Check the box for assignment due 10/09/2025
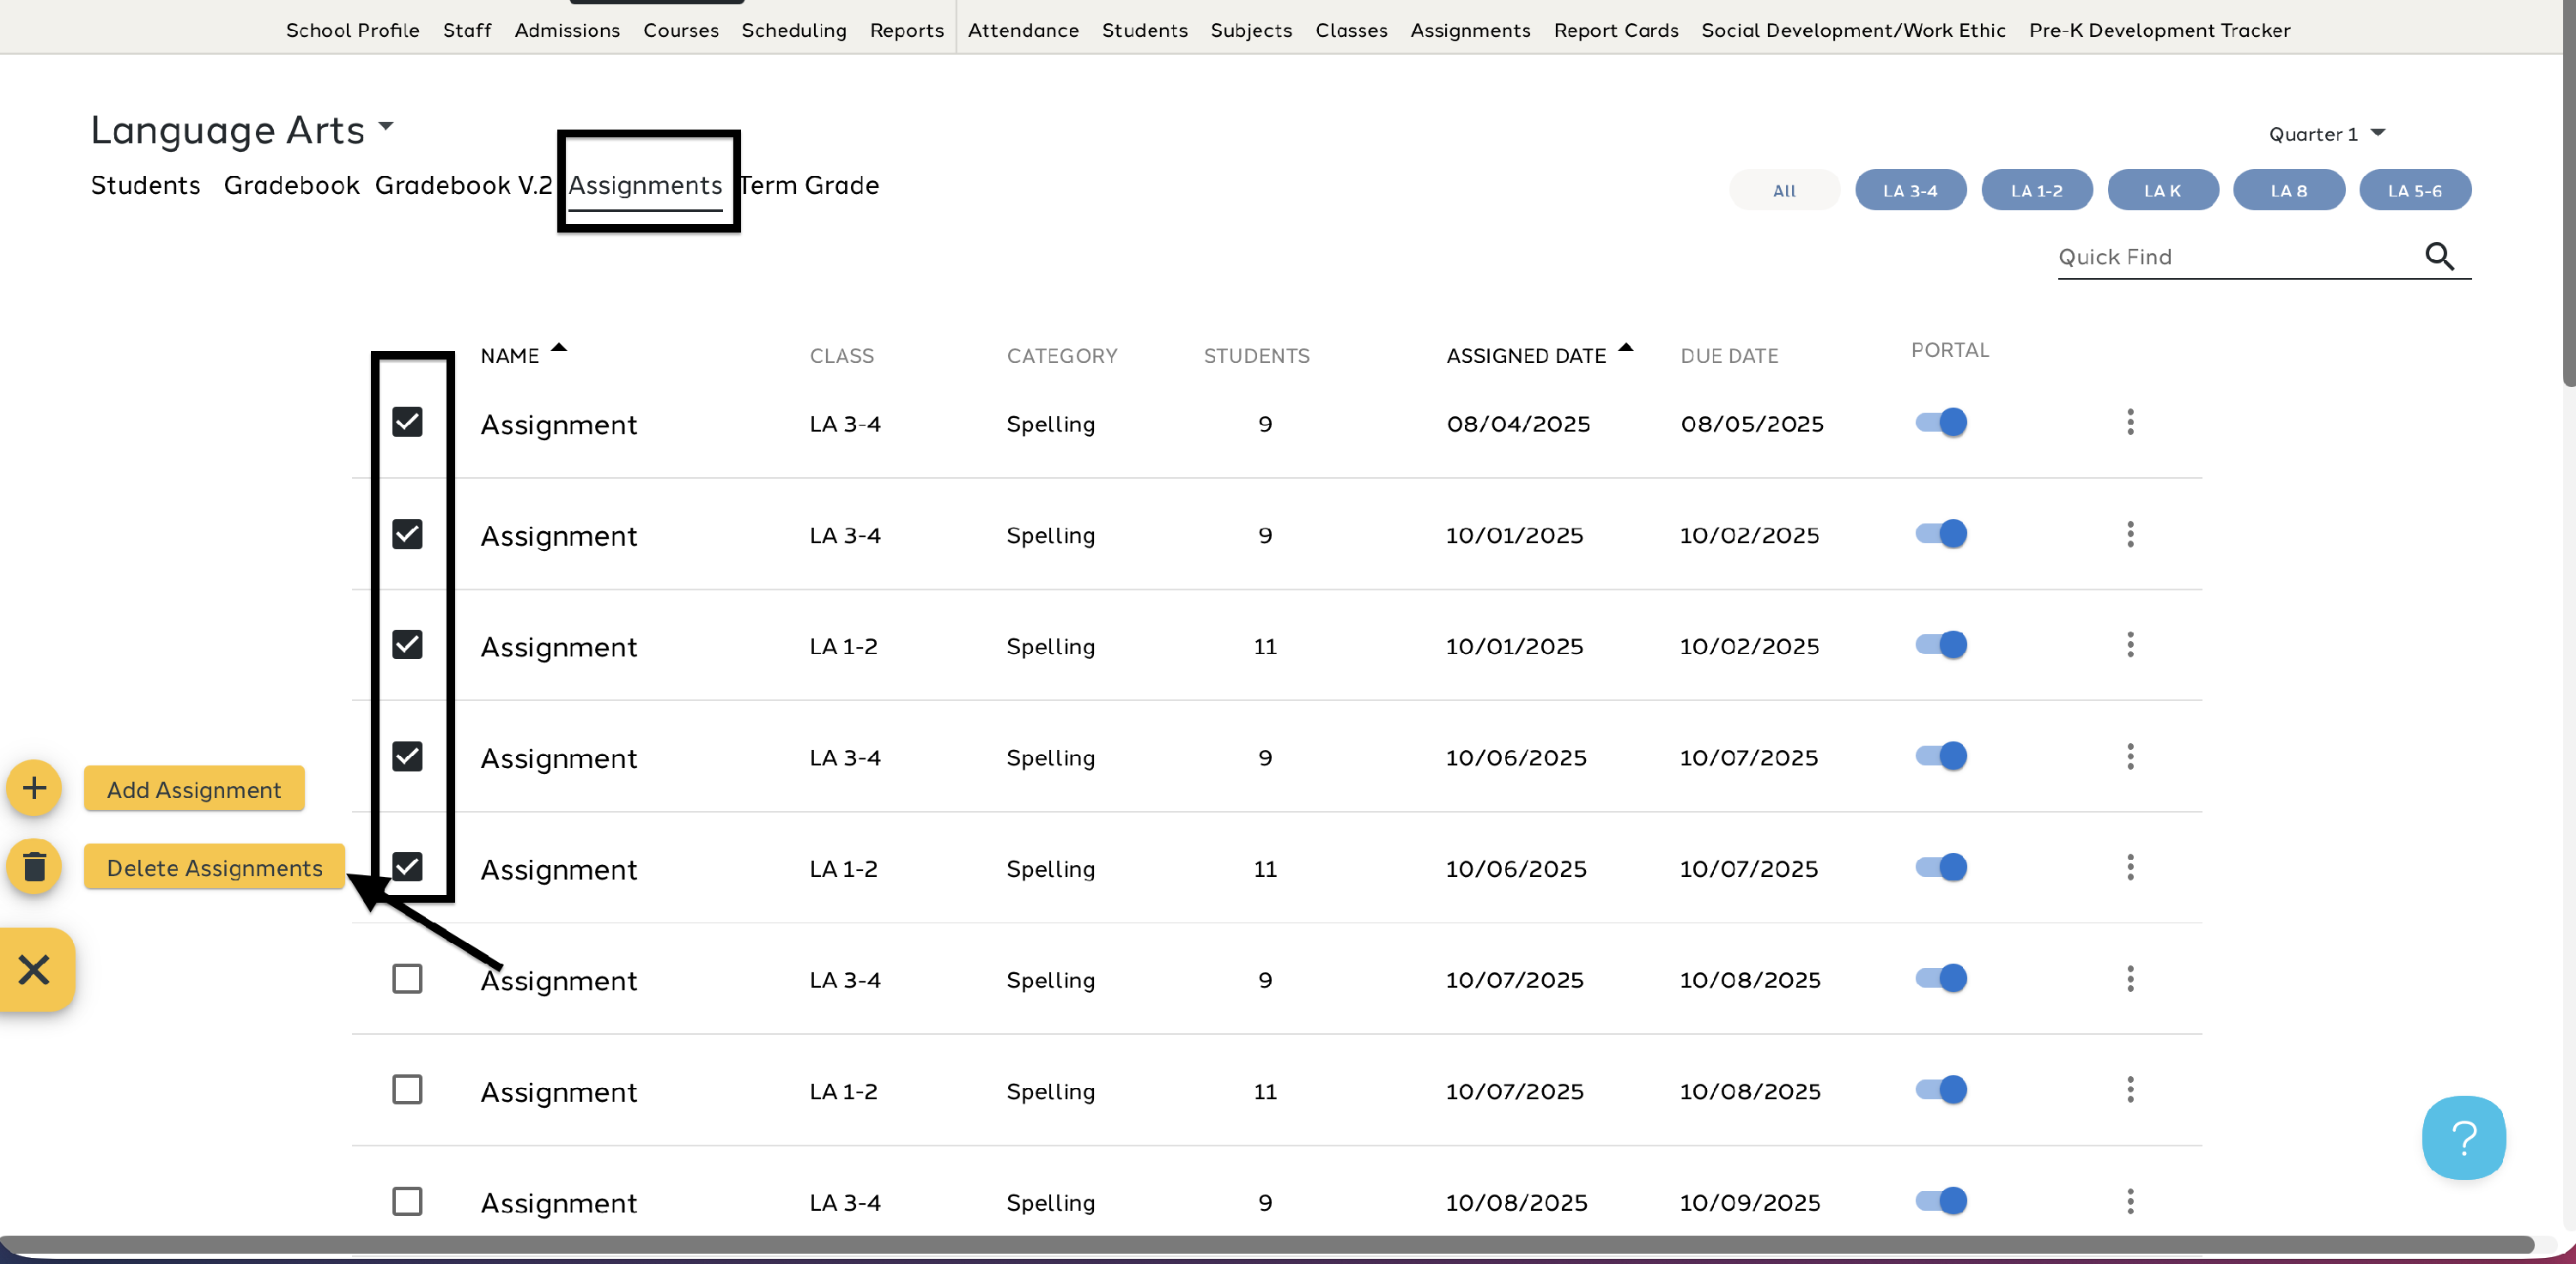Image resolution: width=2576 pixels, height=1264 pixels. pyautogui.click(x=407, y=1201)
